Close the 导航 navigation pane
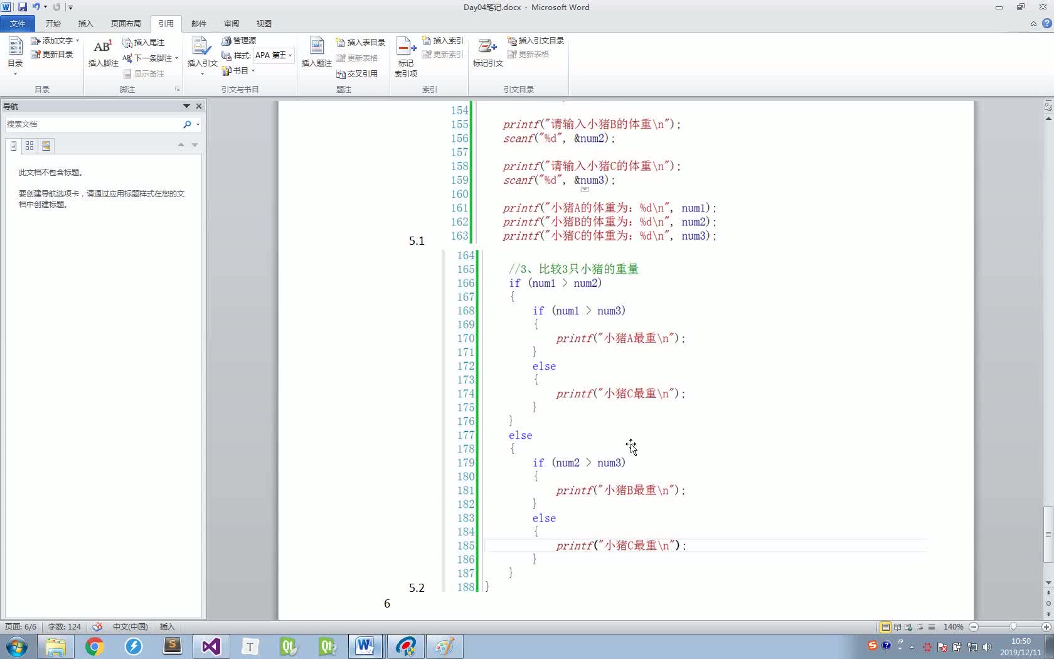The height and width of the screenshot is (659, 1054). 199,106
